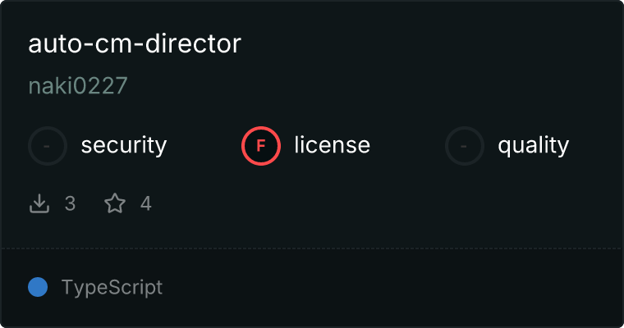Click the downloads arrow icon
Image resolution: width=624 pixels, height=328 pixels.
39,203
